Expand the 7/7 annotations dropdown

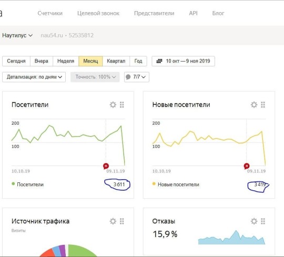[137, 77]
